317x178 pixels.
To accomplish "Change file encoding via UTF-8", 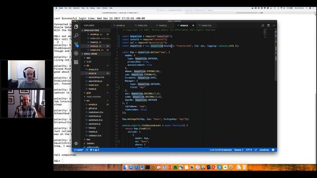I will pyautogui.click(x=249, y=150).
